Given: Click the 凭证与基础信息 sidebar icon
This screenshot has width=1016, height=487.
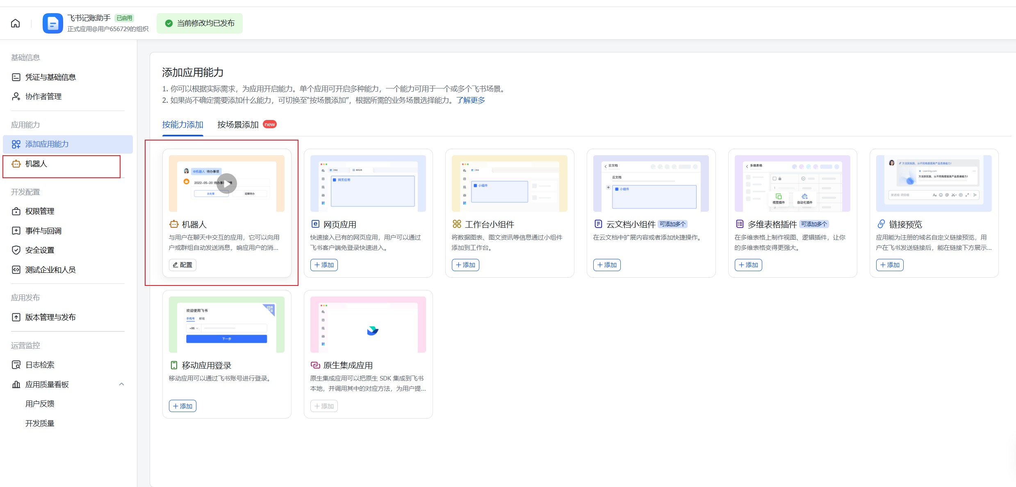Looking at the screenshot, I should (x=16, y=77).
